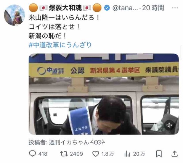Click the display name 爆裂大和魂
Viewport: 183px width, 163px height.
tap(66, 8)
